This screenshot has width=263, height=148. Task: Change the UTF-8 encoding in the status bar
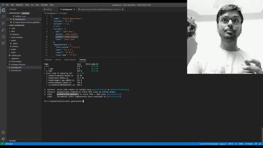coord(231,144)
